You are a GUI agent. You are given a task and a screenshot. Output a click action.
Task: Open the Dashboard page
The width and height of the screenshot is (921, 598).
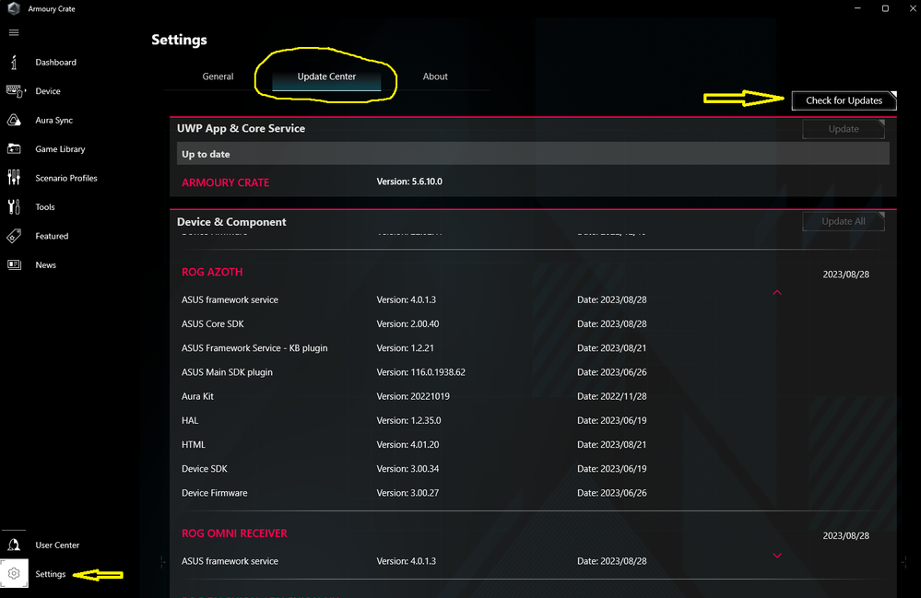pyautogui.click(x=56, y=63)
